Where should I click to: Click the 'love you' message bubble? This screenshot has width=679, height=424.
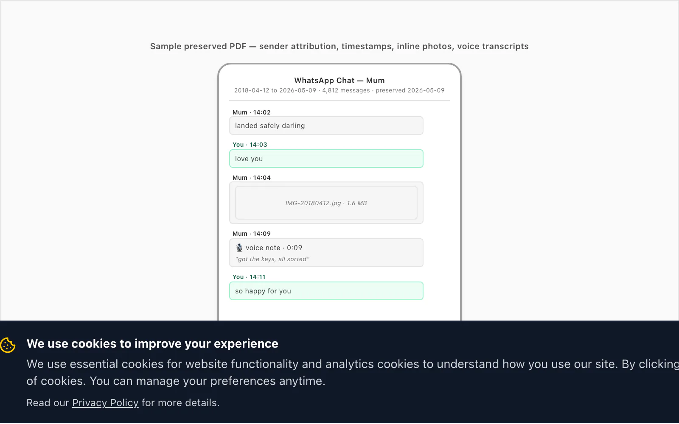[326, 159]
